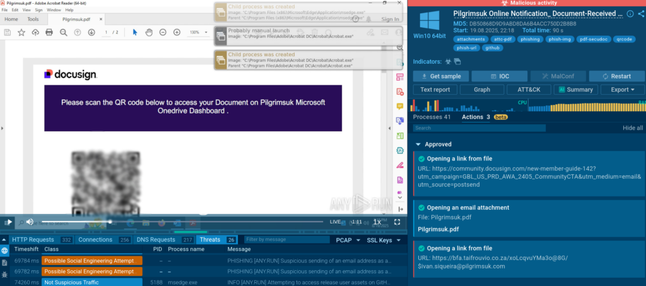Click the Acrobat print icon
Screen dimensions: 646x286
pos(49,32)
